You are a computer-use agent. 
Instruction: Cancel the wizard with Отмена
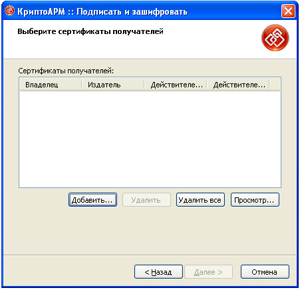pyautogui.click(x=265, y=272)
